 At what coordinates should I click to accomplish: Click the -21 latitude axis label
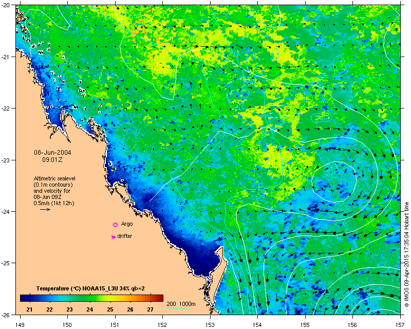pos(6,57)
